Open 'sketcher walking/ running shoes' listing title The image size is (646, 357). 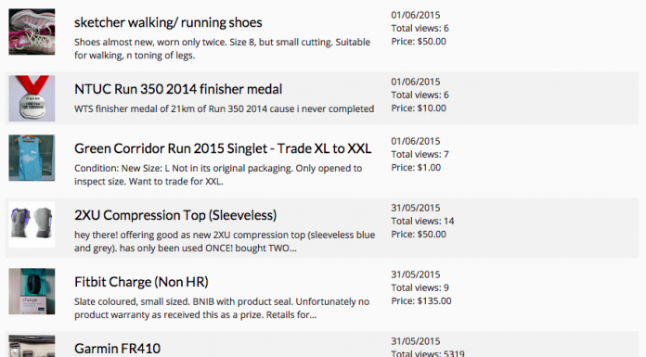click(168, 22)
